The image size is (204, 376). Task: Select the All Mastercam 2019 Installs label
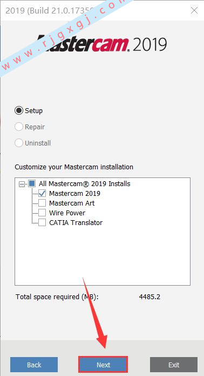point(85,184)
